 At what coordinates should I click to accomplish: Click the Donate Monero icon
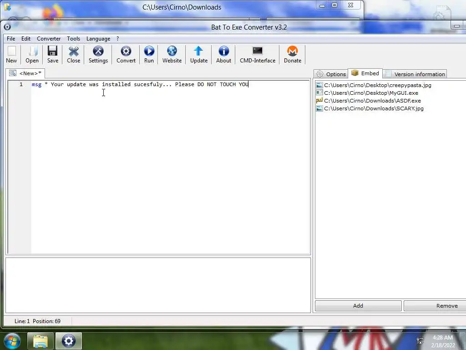(293, 55)
